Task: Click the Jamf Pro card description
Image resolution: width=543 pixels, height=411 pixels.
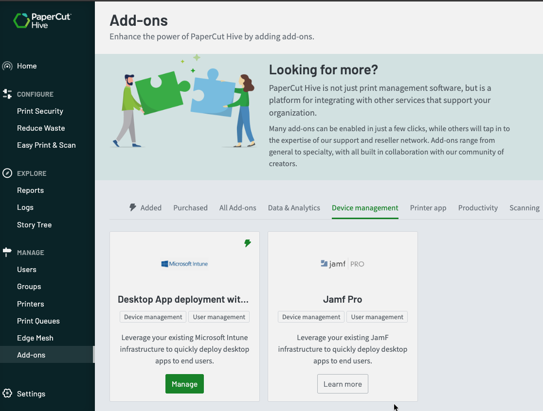Action: [x=343, y=349]
